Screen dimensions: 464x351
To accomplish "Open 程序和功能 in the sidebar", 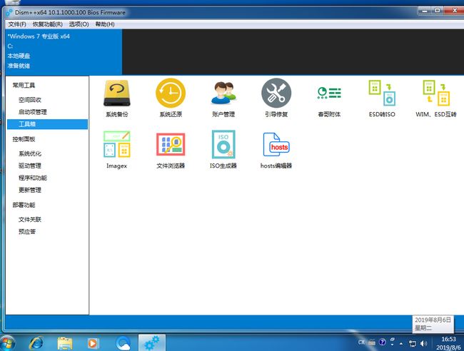I will click(33, 178).
